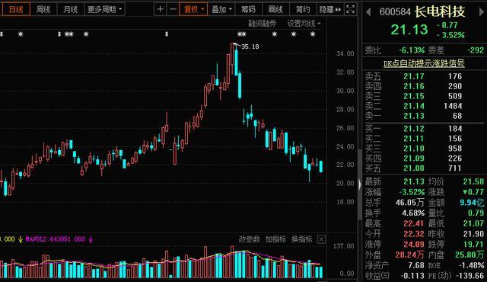Collapse the side panel with splitter arrow
Screen dimensions: 487x282
click(360, 184)
